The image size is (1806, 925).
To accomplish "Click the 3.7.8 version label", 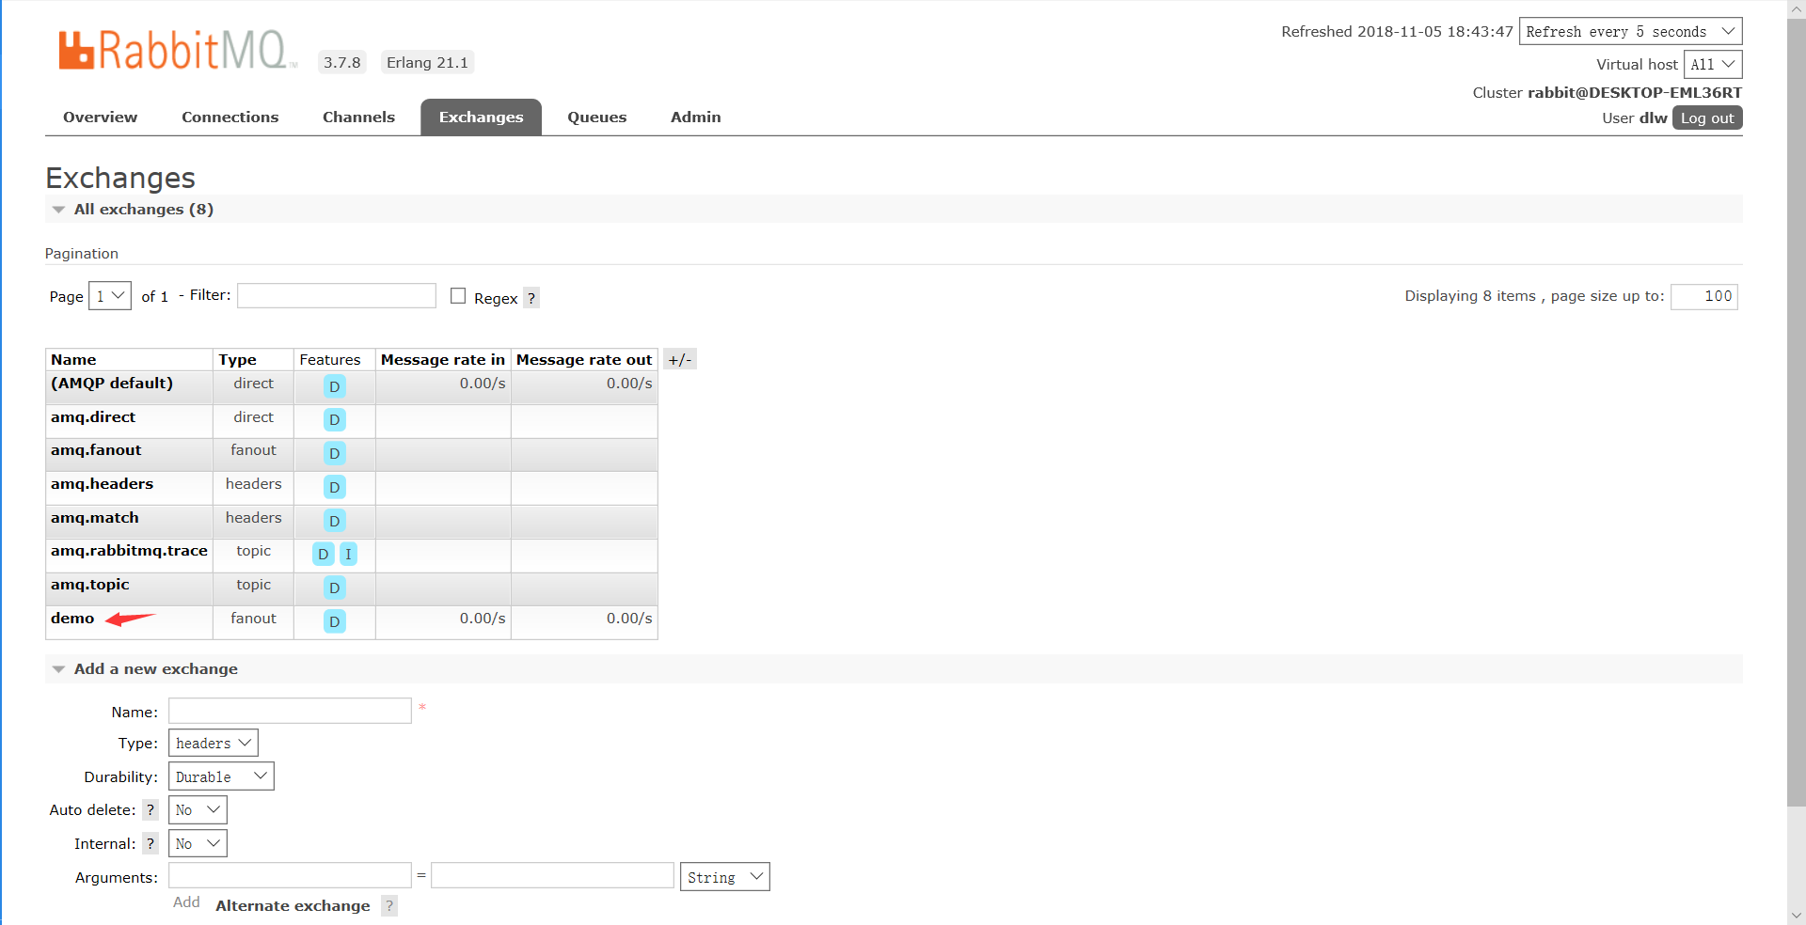I will coord(342,62).
